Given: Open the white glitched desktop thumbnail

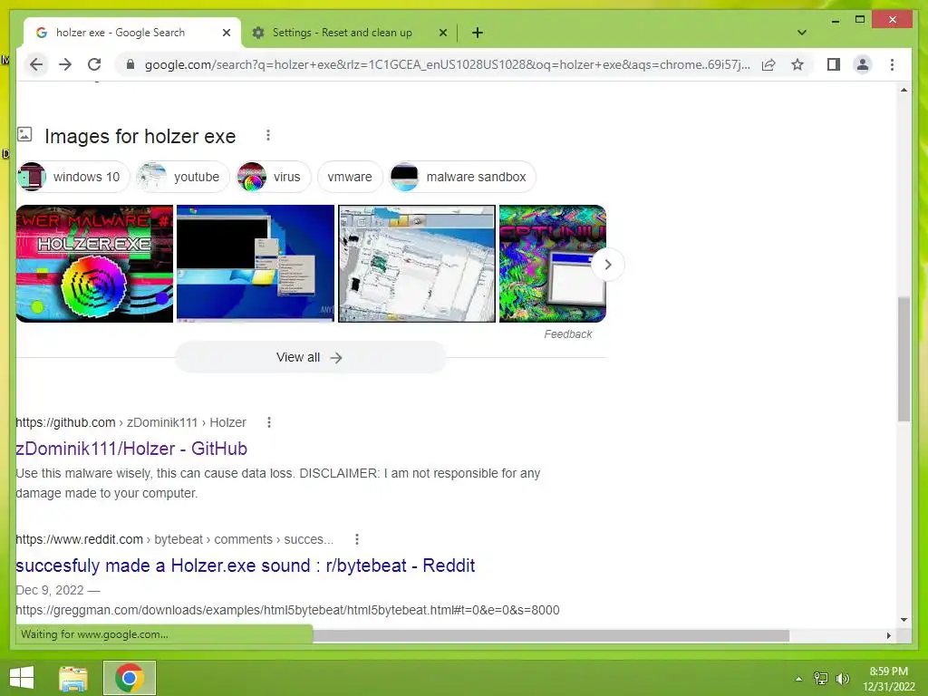Looking at the screenshot, I should point(417,264).
